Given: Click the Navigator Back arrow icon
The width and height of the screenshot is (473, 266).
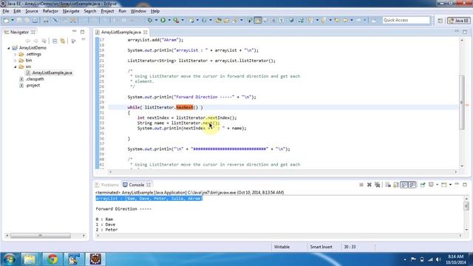Looking at the screenshot, I should click(x=28, y=41).
